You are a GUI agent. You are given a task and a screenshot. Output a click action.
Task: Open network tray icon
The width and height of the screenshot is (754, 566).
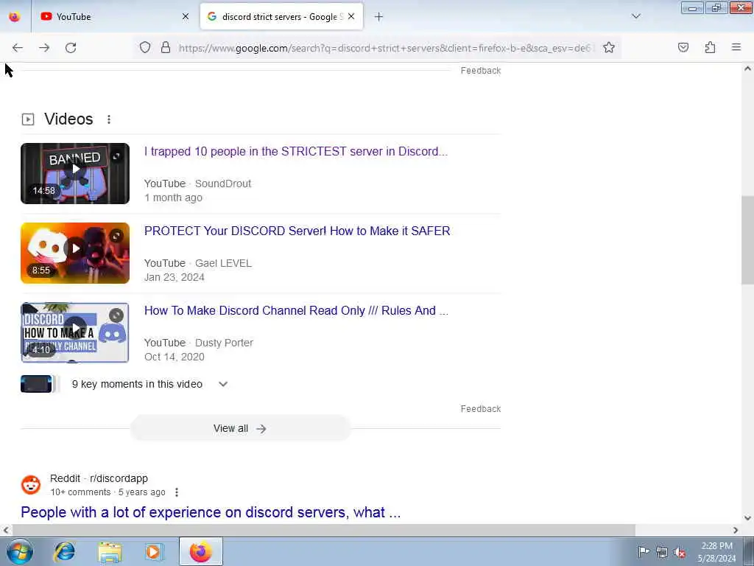[662, 552]
